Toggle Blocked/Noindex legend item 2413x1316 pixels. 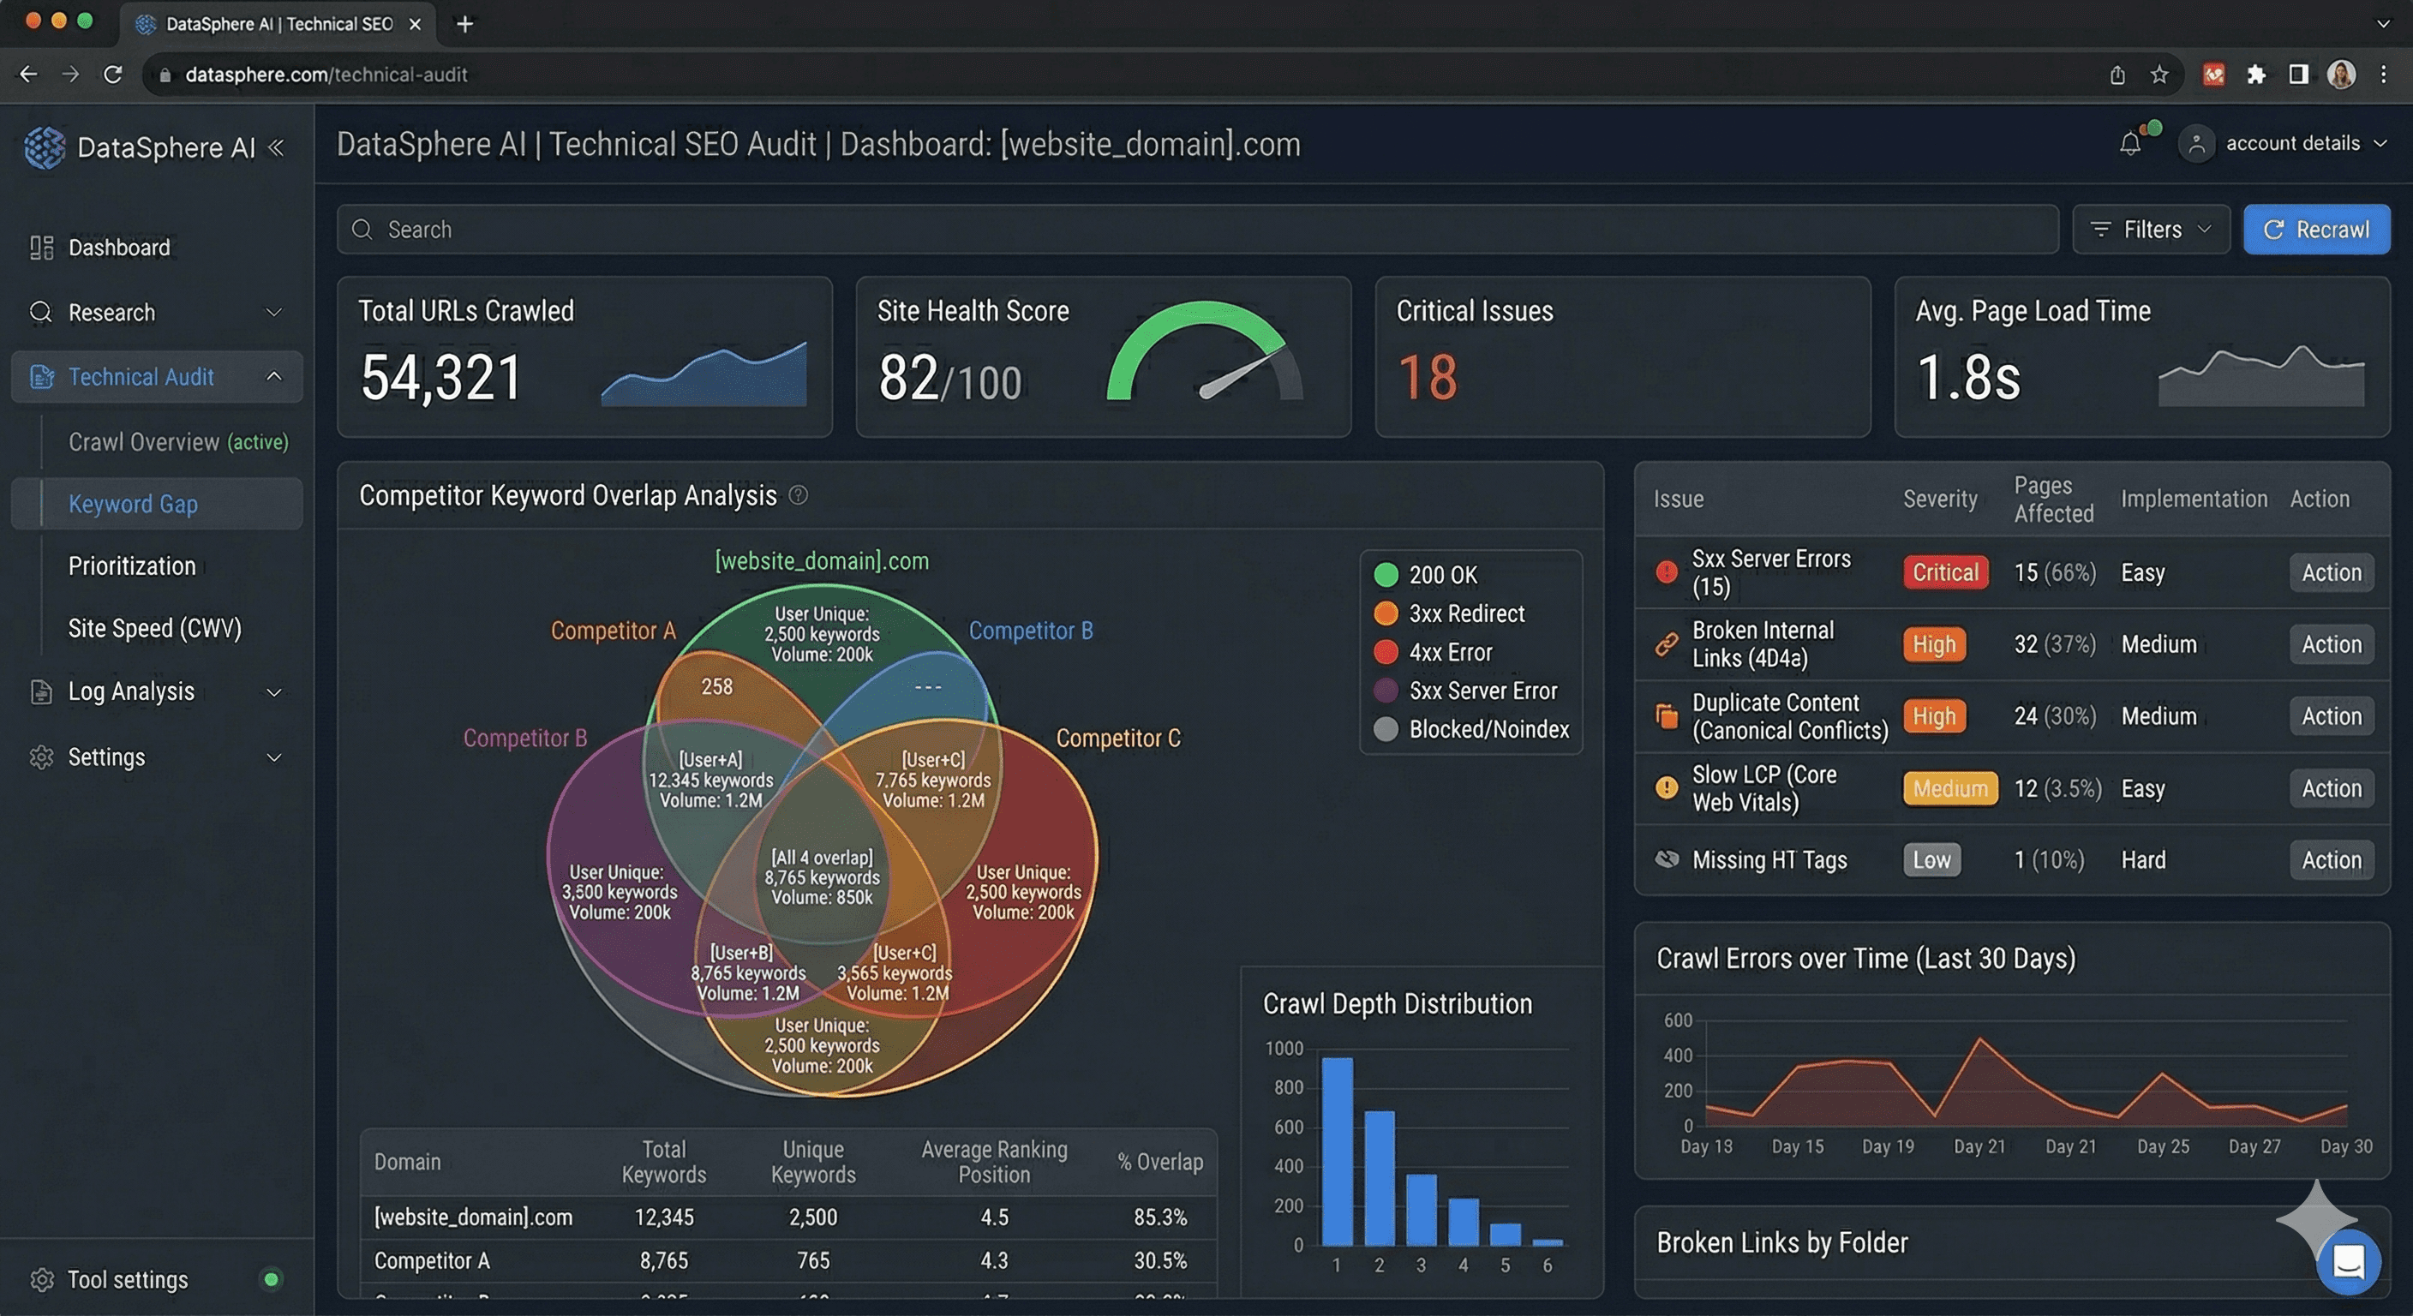(x=1470, y=729)
